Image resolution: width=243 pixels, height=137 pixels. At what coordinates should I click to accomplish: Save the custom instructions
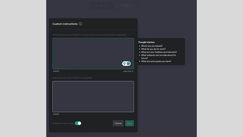[x=130, y=123]
